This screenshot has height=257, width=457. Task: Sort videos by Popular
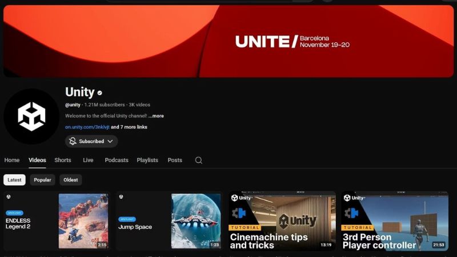42,180
